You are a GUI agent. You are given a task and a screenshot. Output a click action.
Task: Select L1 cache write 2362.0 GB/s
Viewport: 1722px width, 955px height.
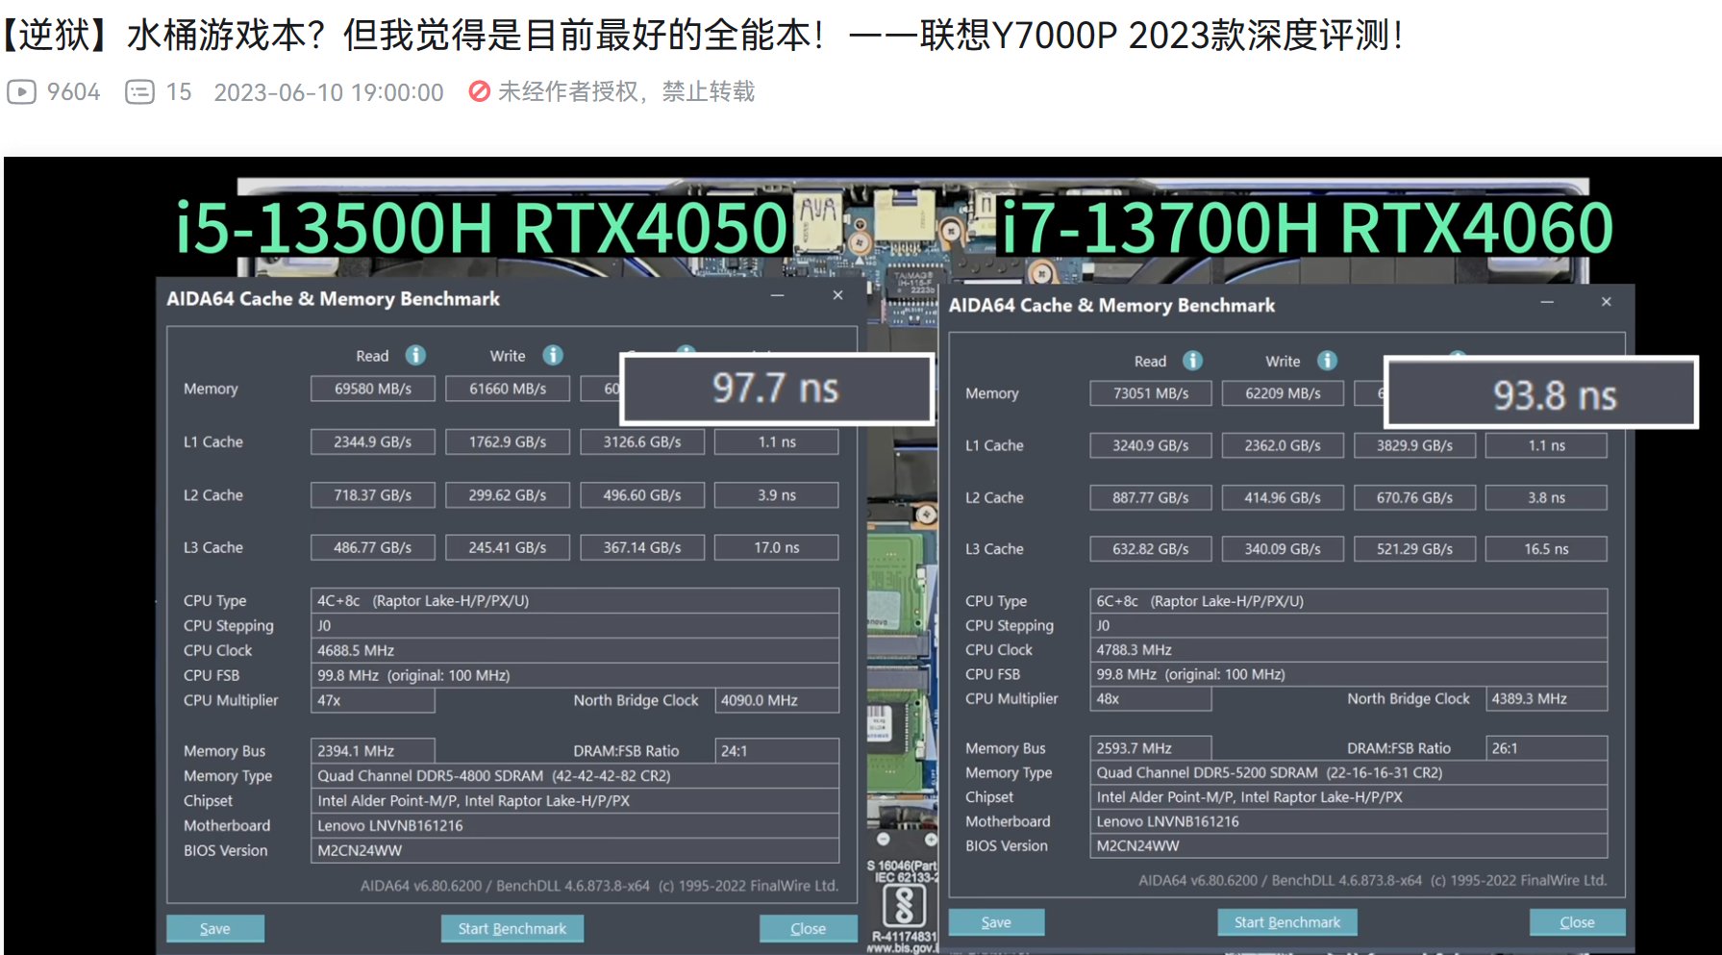1283,445
